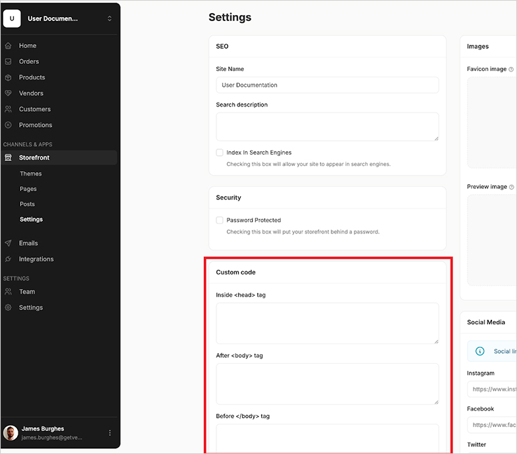Click the Promotions icon
The height and width of the screenshot is (454, 517).
coord(9,125)
